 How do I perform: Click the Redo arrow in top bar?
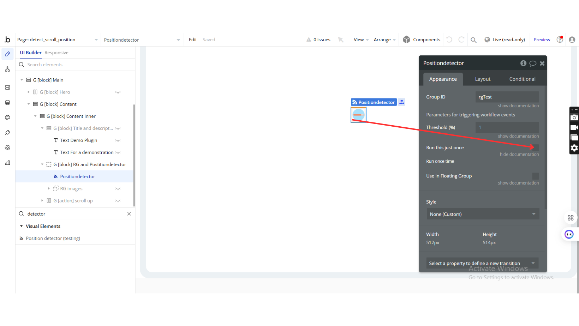(x=461, y=40)
